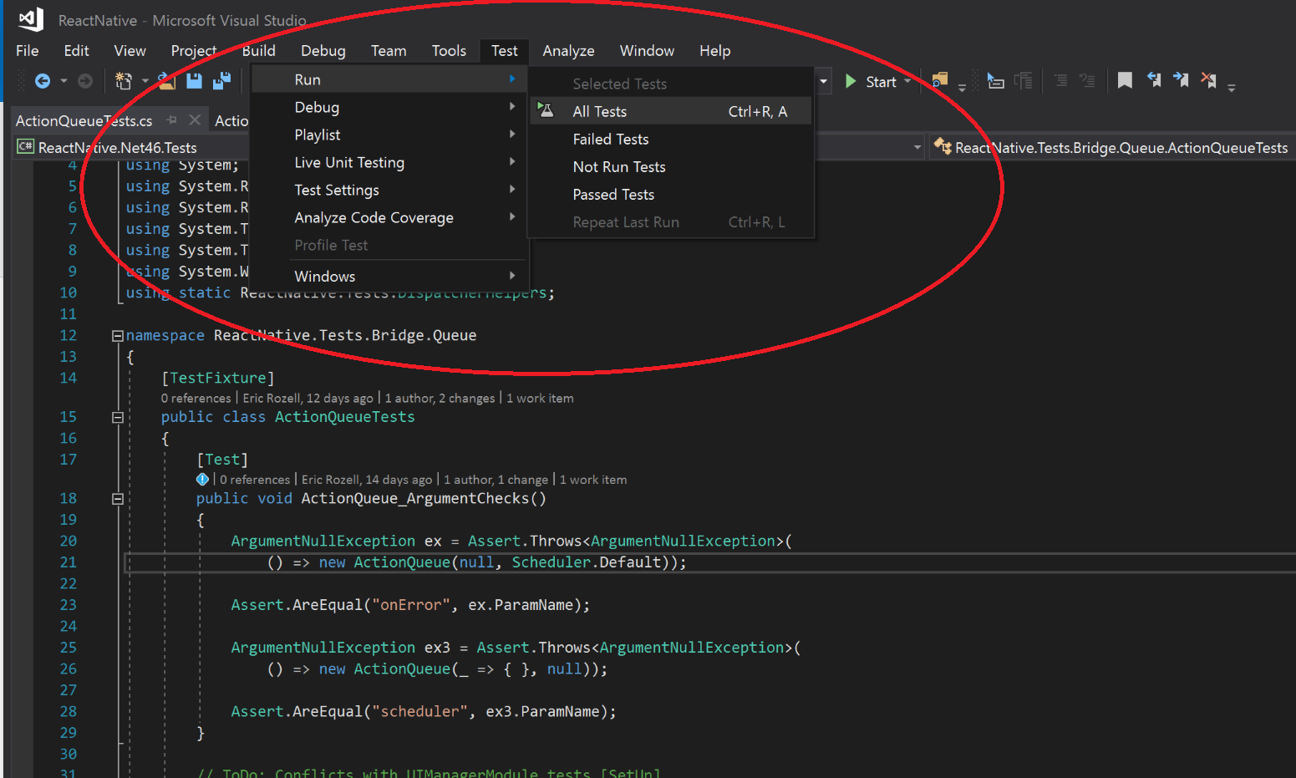
Task: Click '1 author, 2 changes' CodeLens link
Action: (440, 399)
